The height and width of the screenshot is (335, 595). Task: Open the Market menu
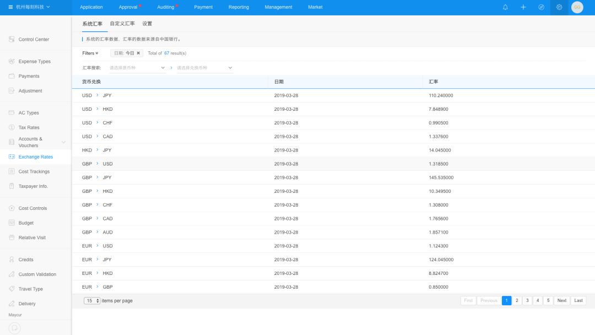pos(315,7)
